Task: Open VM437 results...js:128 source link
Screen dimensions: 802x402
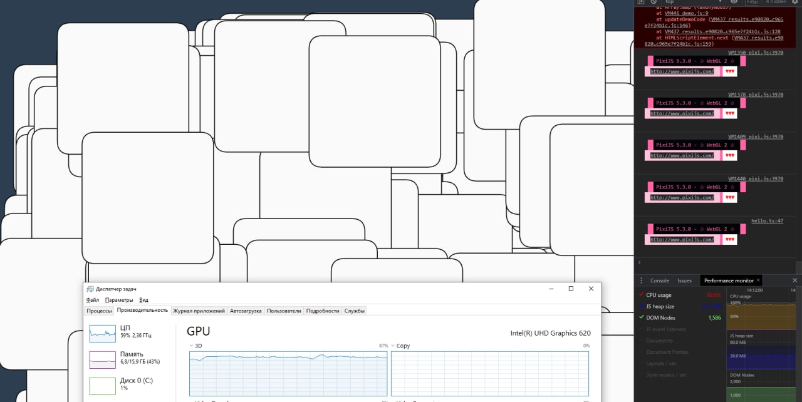Action: 722,31
